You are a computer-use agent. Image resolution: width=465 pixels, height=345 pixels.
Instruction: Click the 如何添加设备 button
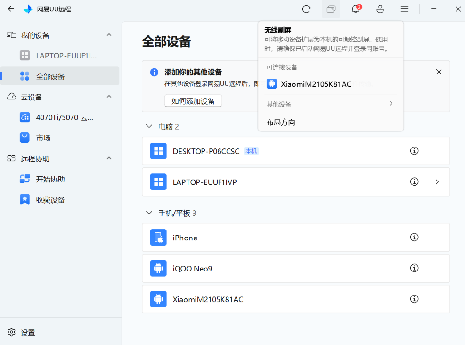click(193, 101)
